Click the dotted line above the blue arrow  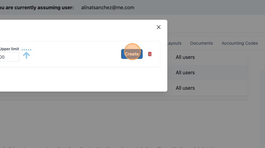(26, 50)
